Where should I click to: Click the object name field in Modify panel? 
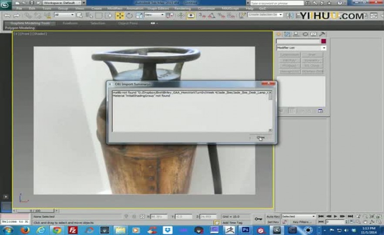pyautogui.click(x=298, y=41)
